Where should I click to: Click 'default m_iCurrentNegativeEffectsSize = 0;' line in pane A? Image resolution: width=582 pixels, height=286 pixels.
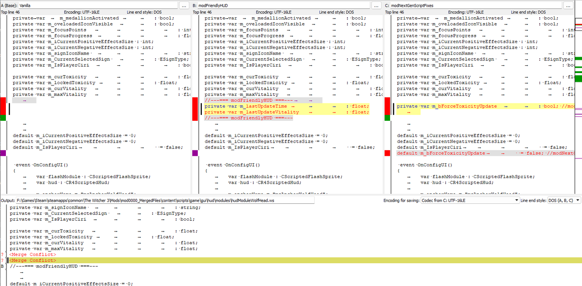[74, 142]
